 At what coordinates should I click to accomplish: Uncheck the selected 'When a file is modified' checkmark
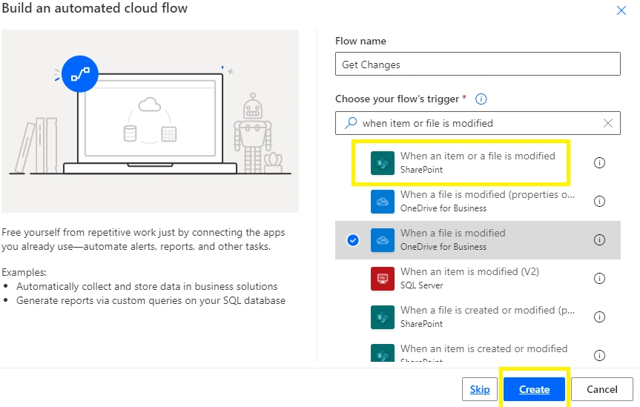coord(353,240)
